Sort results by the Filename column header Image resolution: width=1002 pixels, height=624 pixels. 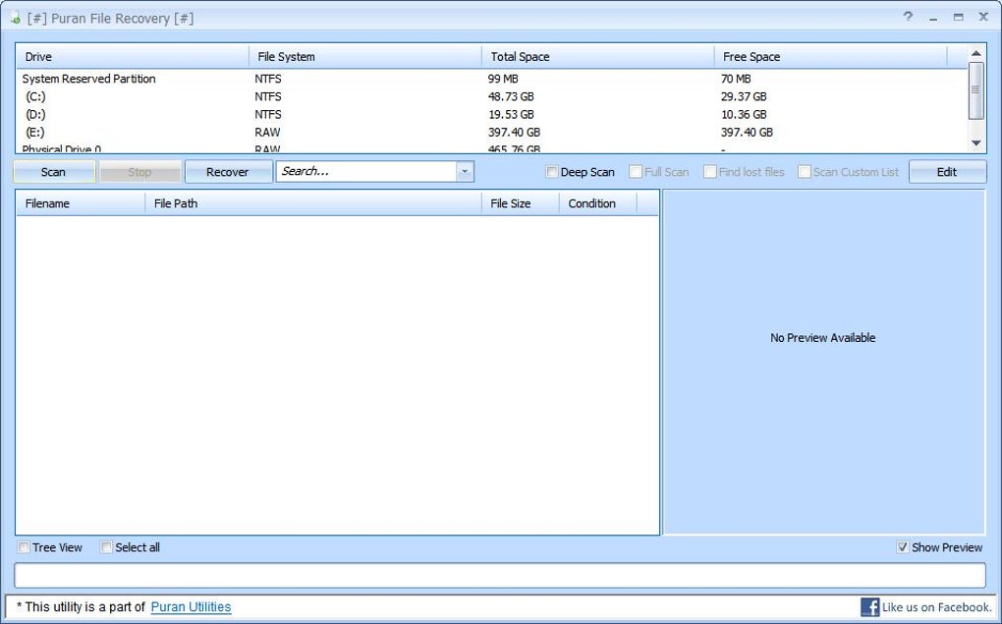[79, 203]
